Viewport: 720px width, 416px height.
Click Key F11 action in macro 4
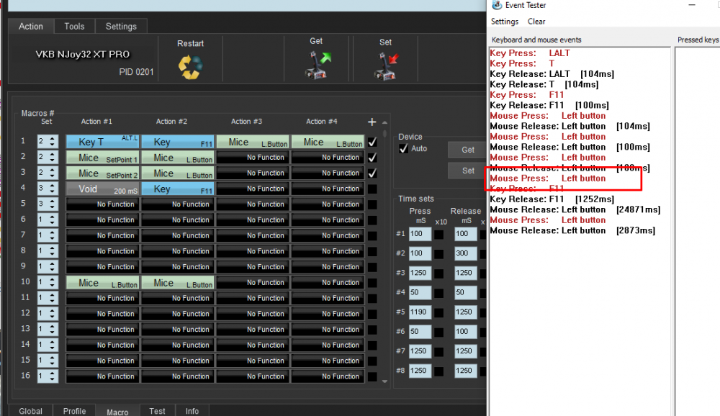[x=178, y=189]
